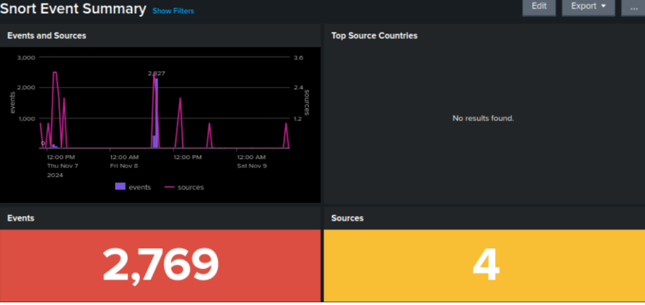The image size is (645, 305).
Task: Click the Events single-value panel title
Action: 20,218
